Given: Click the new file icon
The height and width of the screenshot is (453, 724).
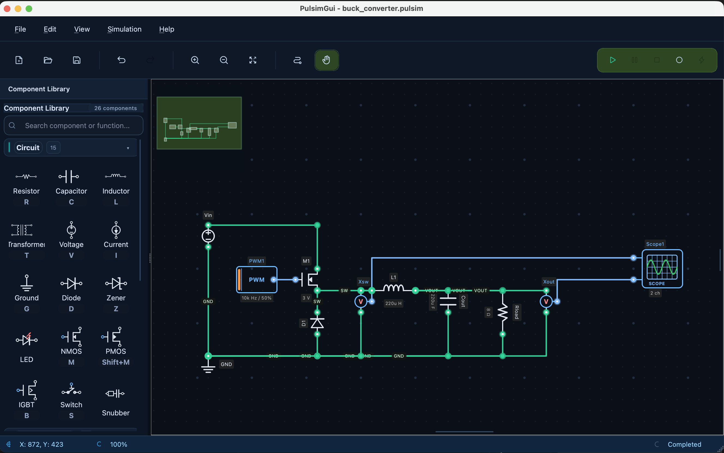Looking at the screenshot, I should point(19,60).
